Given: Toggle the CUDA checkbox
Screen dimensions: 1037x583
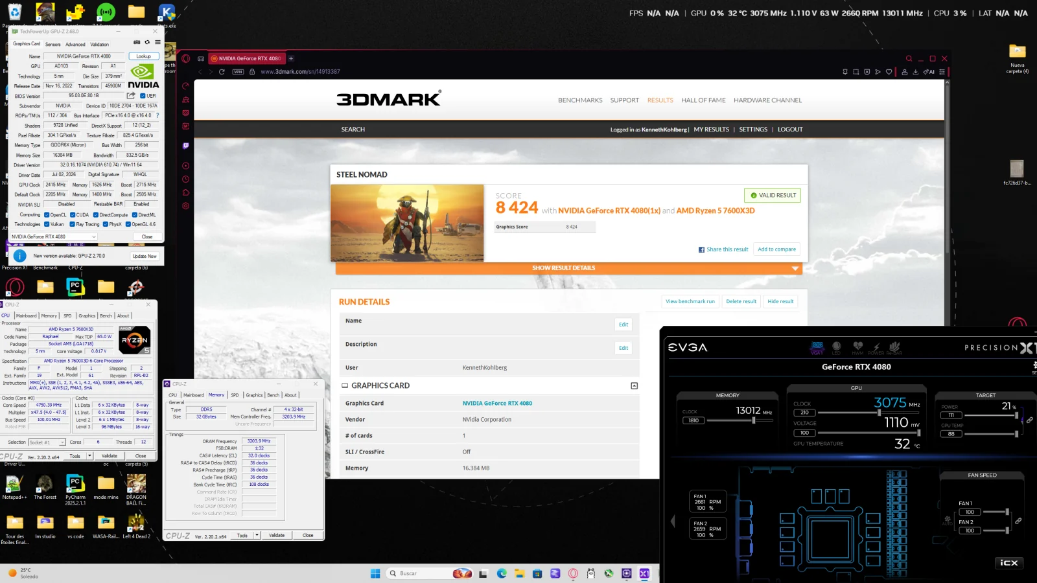Looking at the screenshot, I should click(73, 215).
